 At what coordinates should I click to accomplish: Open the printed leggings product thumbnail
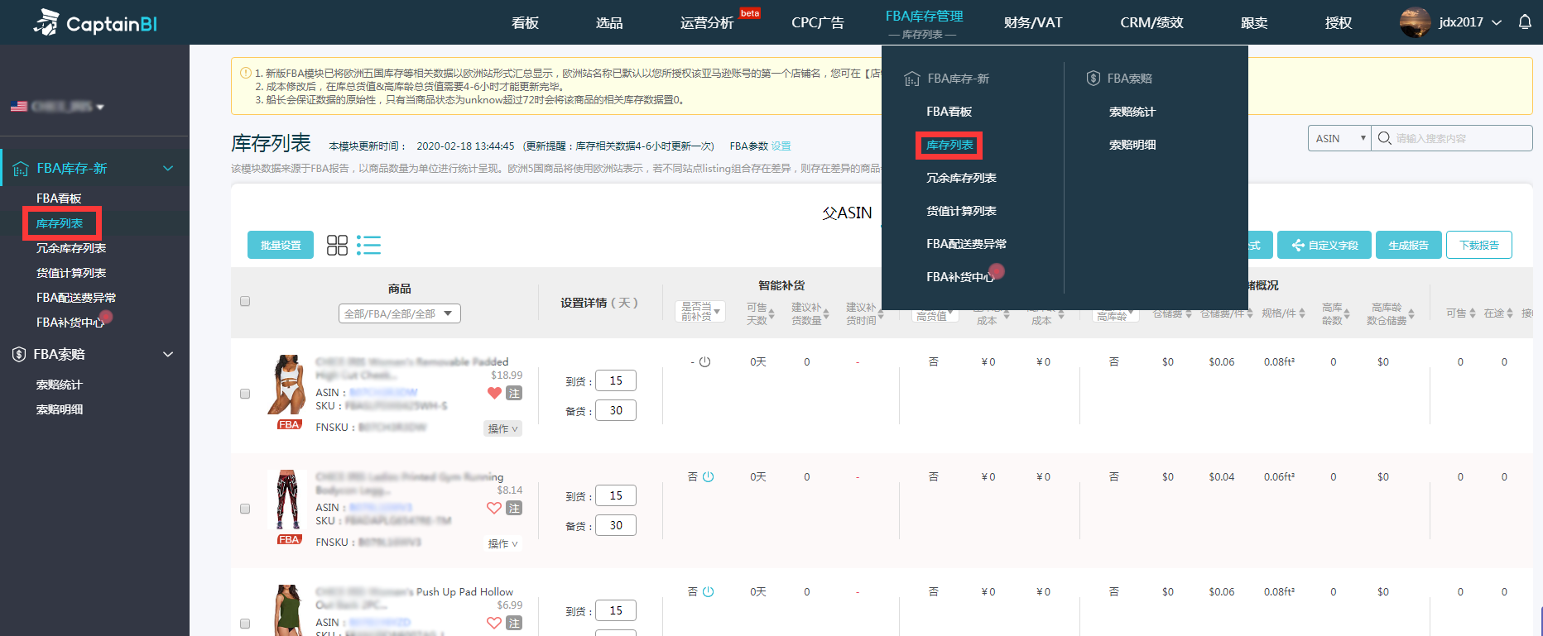pos(287,500)
